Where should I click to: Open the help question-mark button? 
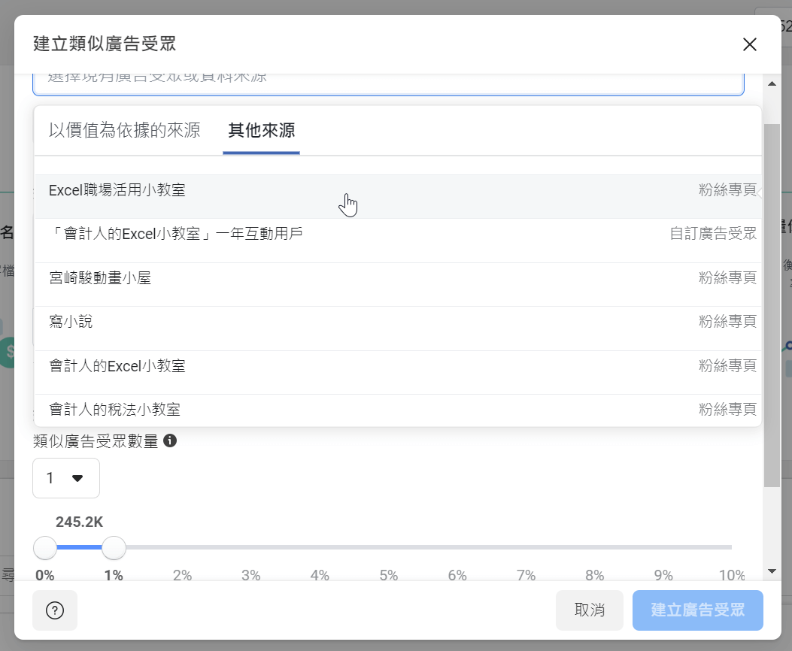tap(55, 610)
